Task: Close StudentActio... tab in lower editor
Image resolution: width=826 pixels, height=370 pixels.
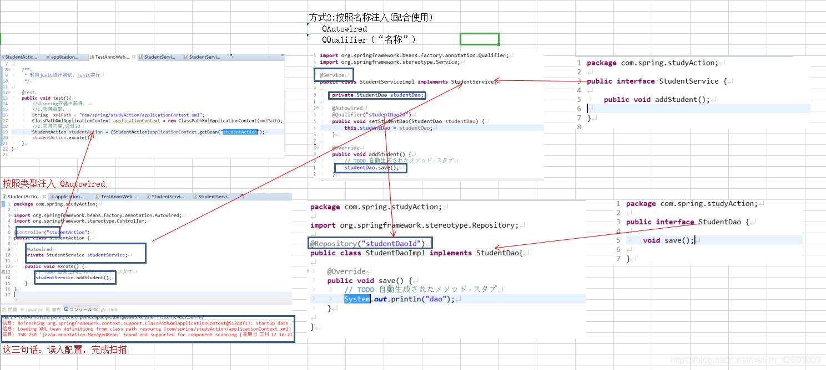Action: [43, 197]
